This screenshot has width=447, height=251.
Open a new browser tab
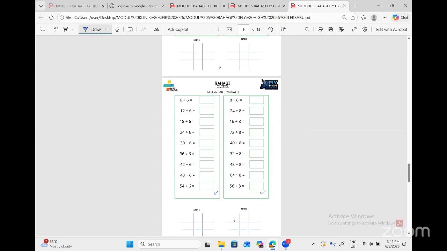[355, 6]
